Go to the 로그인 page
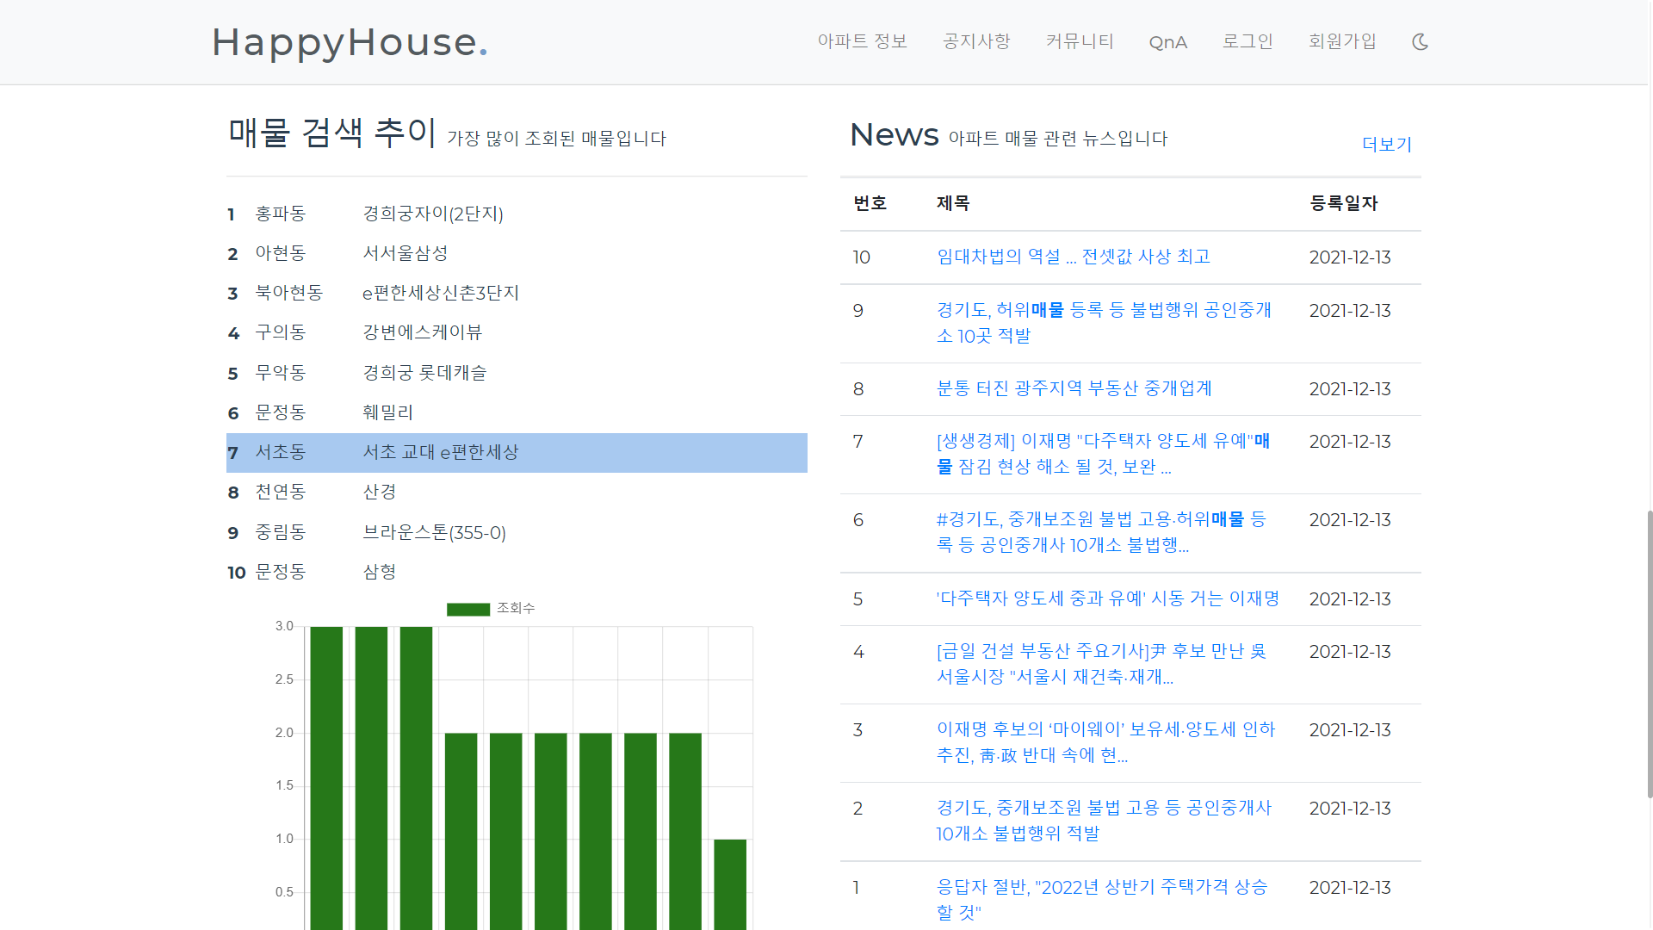This screenshot has height=930, width=1653. point(1247,41)
